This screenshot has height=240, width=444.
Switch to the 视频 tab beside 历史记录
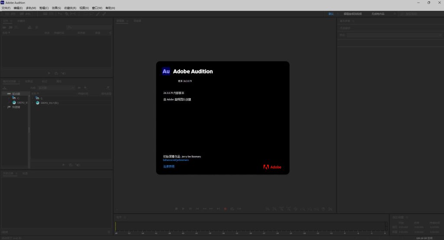[x=25, y=173]
